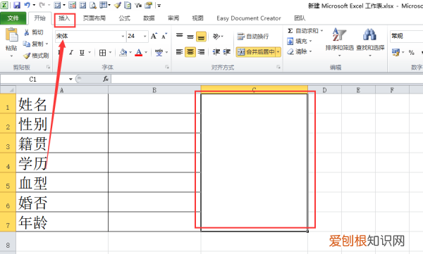Open the 文件 File tab

coord(13,18)
